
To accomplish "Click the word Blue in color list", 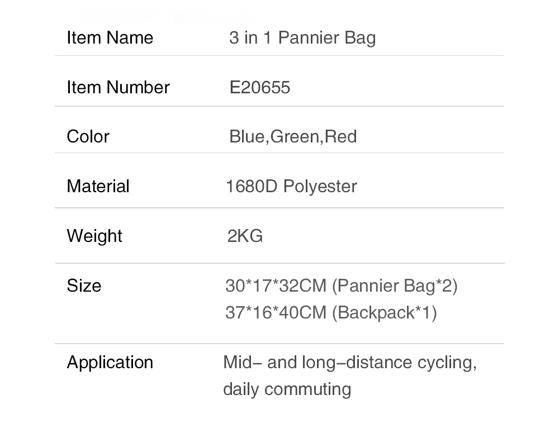I will click(247, 137).
